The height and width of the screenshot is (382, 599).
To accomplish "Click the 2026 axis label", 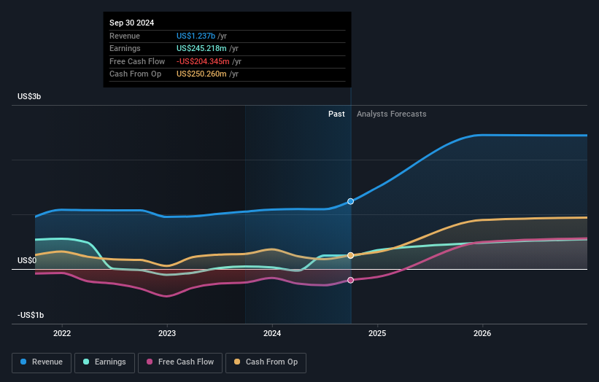I will [x=482, y=333].
